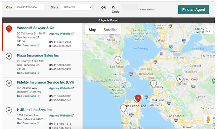
Task: Click Plaza Insurance fax 415-983-5902
Action: click(62, 69)
